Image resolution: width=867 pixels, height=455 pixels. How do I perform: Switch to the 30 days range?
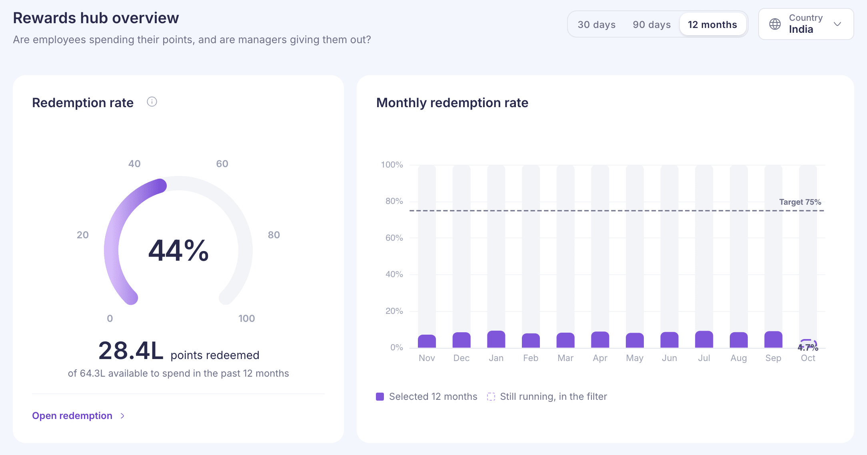[597, 24]
